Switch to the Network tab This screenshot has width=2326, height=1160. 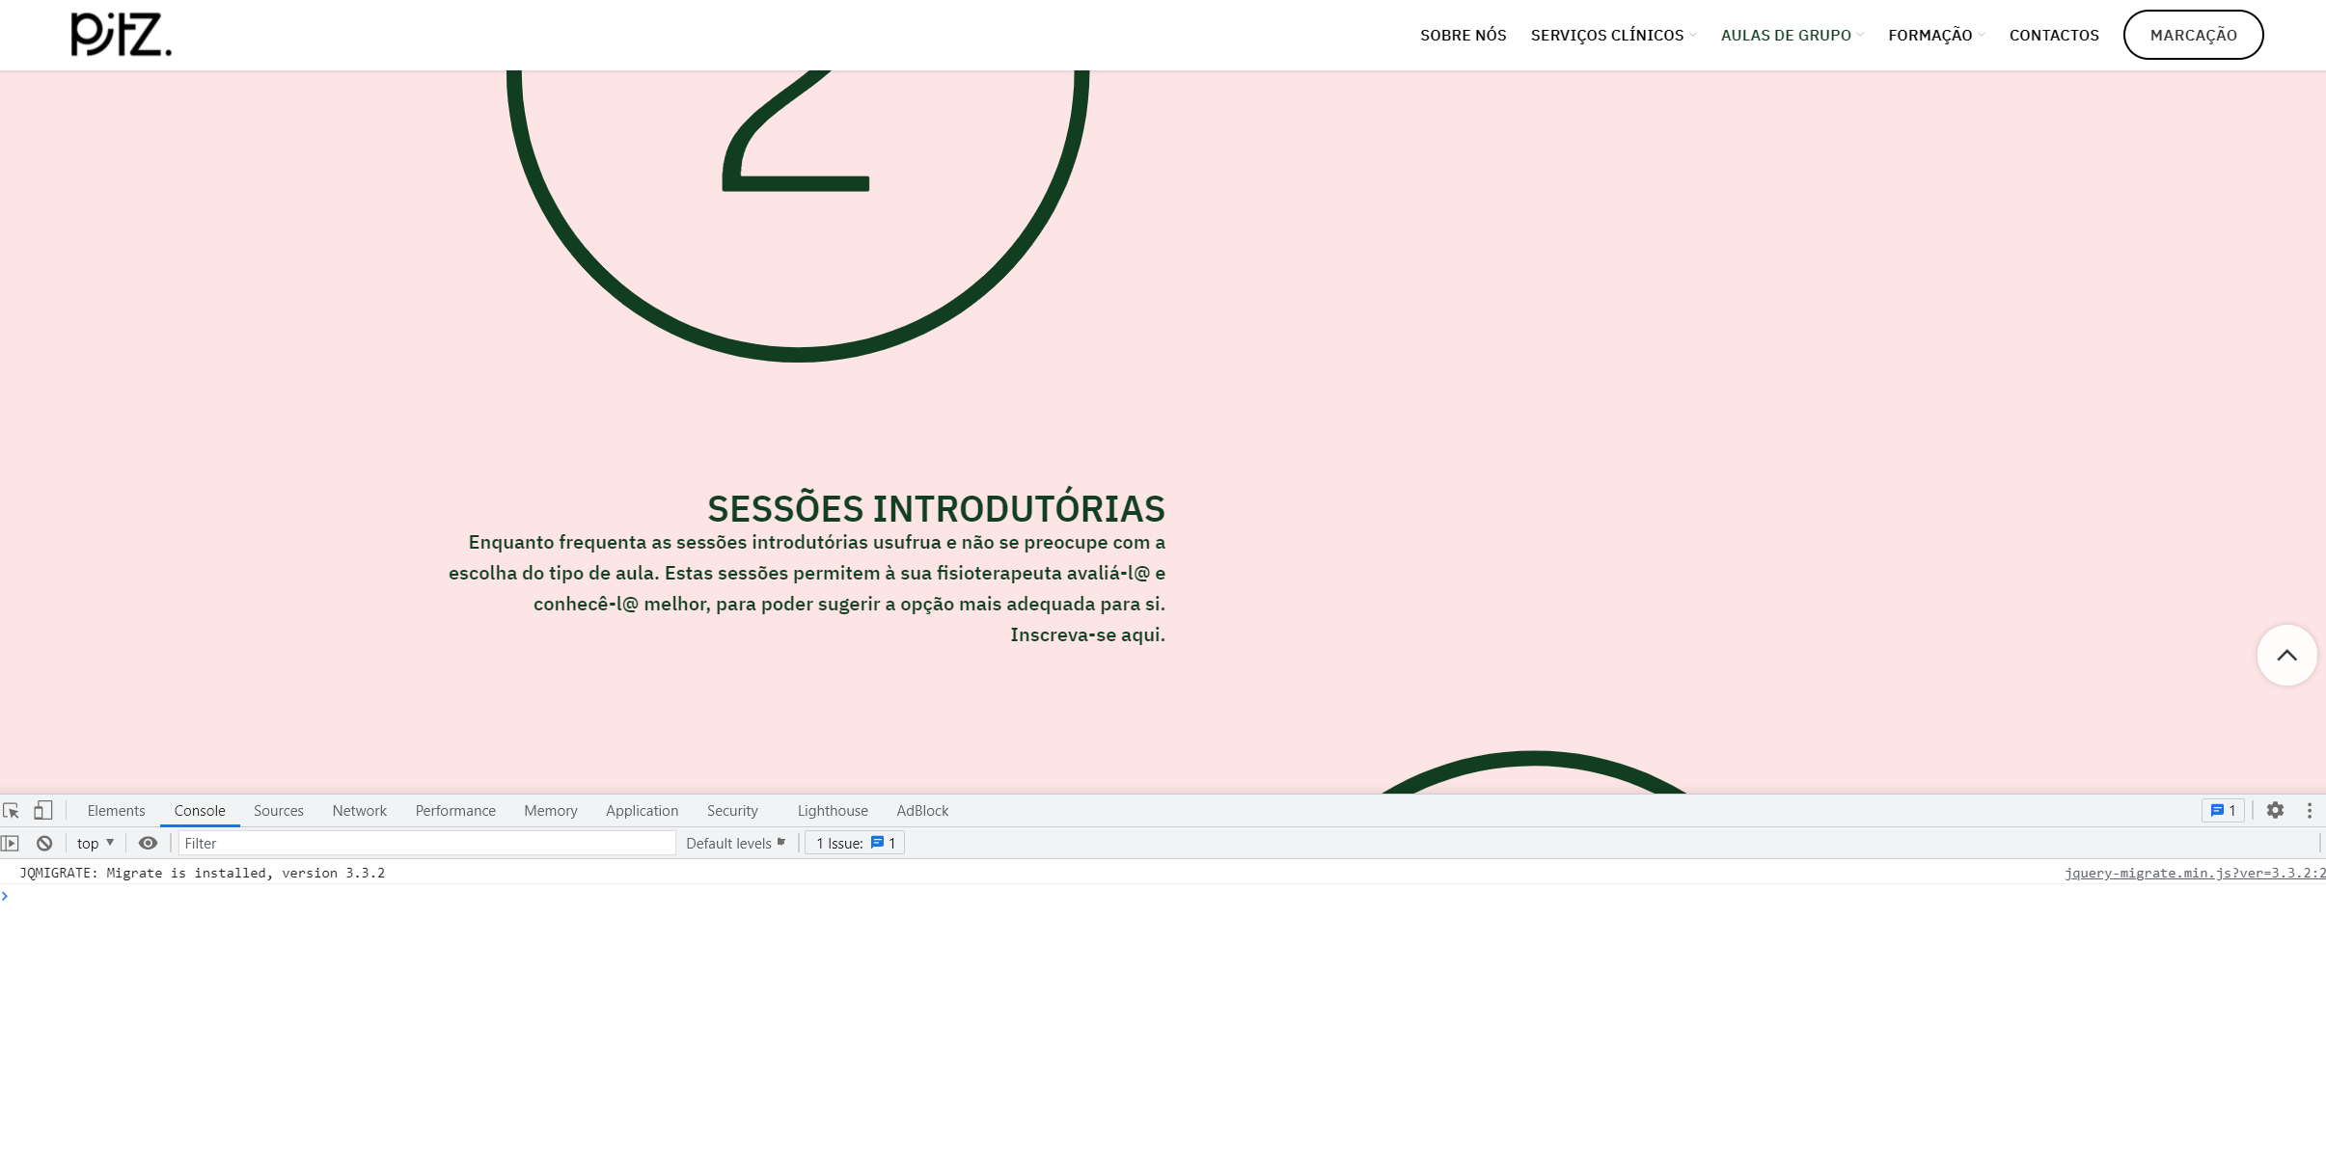359,811
